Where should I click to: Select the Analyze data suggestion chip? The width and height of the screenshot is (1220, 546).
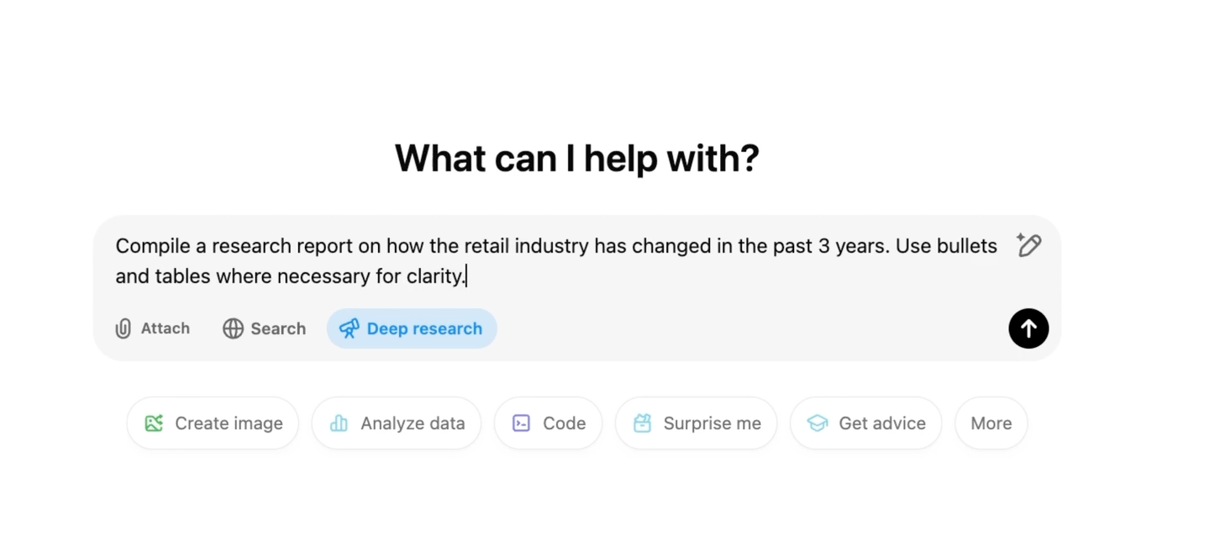397,423
